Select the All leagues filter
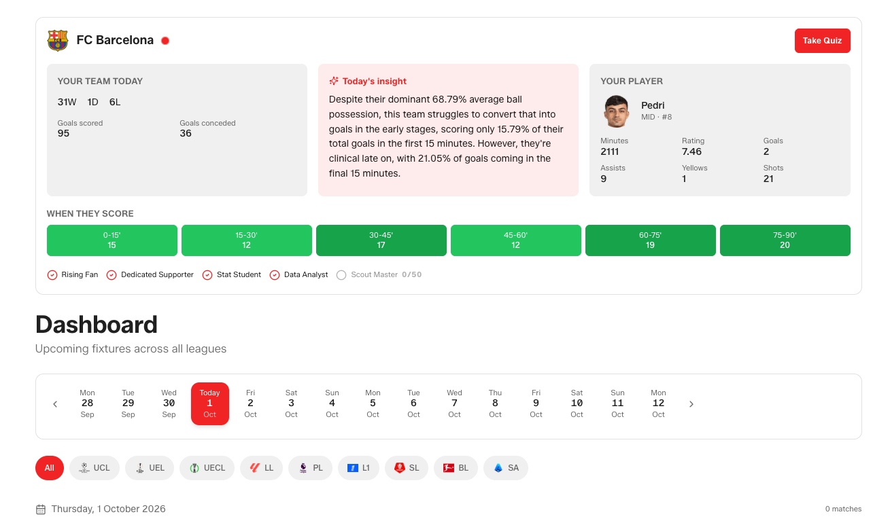Screen dimensions: 890x523 [x=50, y=468]
